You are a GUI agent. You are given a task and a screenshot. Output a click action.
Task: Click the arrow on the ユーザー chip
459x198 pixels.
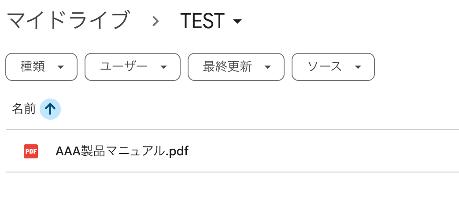coord(164,67)
